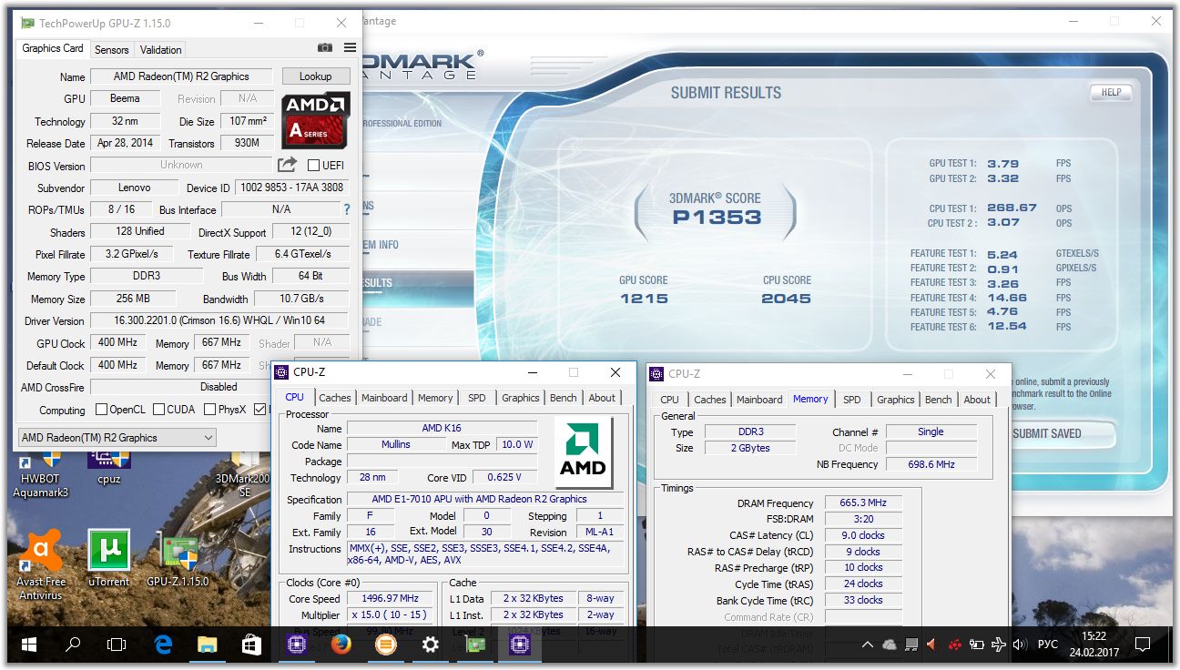This screenshot has height=670, width=1180.
Task: Open SPD tab in right CPU-Z
Action: click(x=852, y=400)
